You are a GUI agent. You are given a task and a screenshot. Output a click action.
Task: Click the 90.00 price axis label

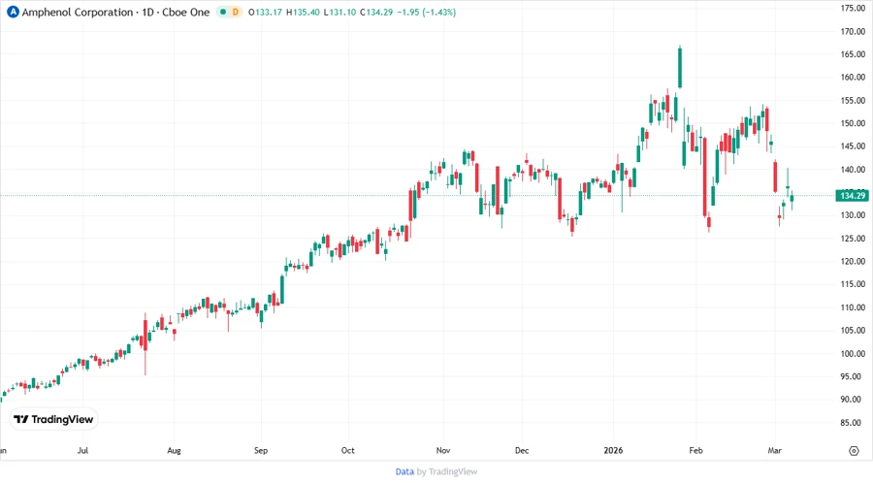pos(853,400)
